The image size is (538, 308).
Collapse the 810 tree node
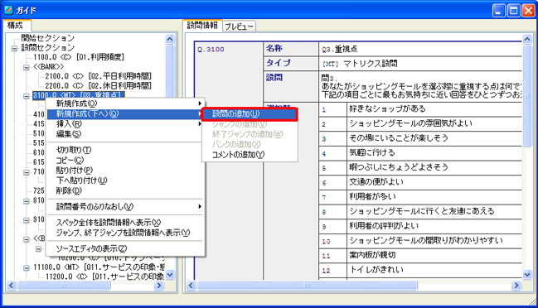click(x=27, y=201)
